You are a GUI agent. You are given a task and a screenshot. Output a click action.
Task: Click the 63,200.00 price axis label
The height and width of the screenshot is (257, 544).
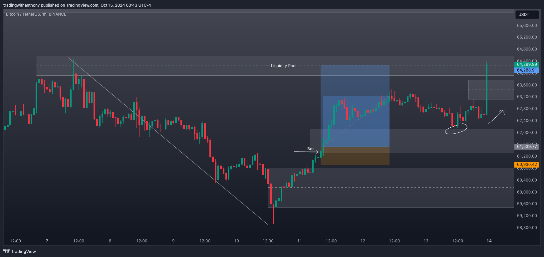coord(527,97)
